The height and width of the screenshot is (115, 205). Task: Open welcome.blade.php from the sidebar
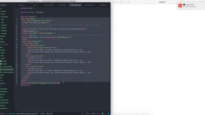[8, 72]
